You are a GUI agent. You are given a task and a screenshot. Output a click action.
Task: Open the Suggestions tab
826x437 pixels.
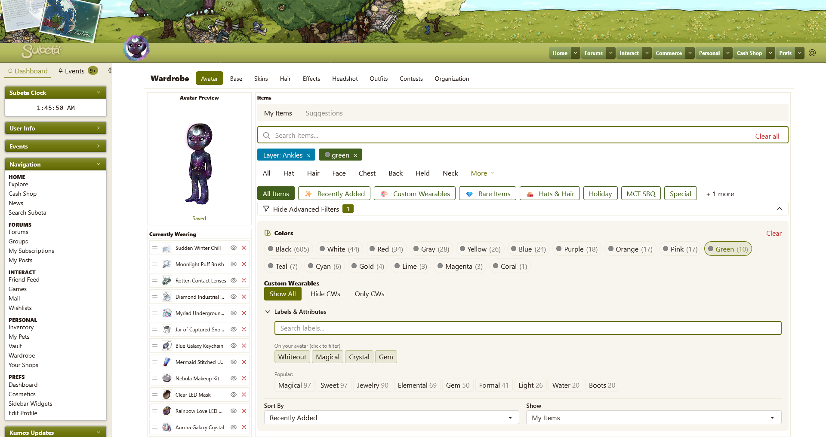tap(324, 113)
